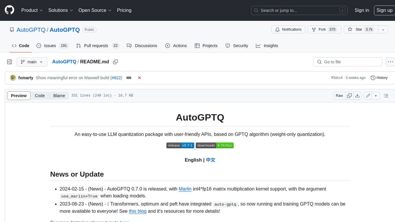Open the AutoGPTQ repository name link
The height and width of the screenshot is (222, 395).
[x=65, y=30]
